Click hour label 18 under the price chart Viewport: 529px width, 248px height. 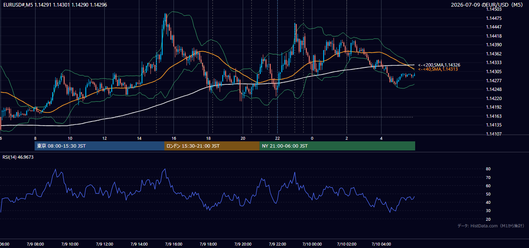coord(209,138)
